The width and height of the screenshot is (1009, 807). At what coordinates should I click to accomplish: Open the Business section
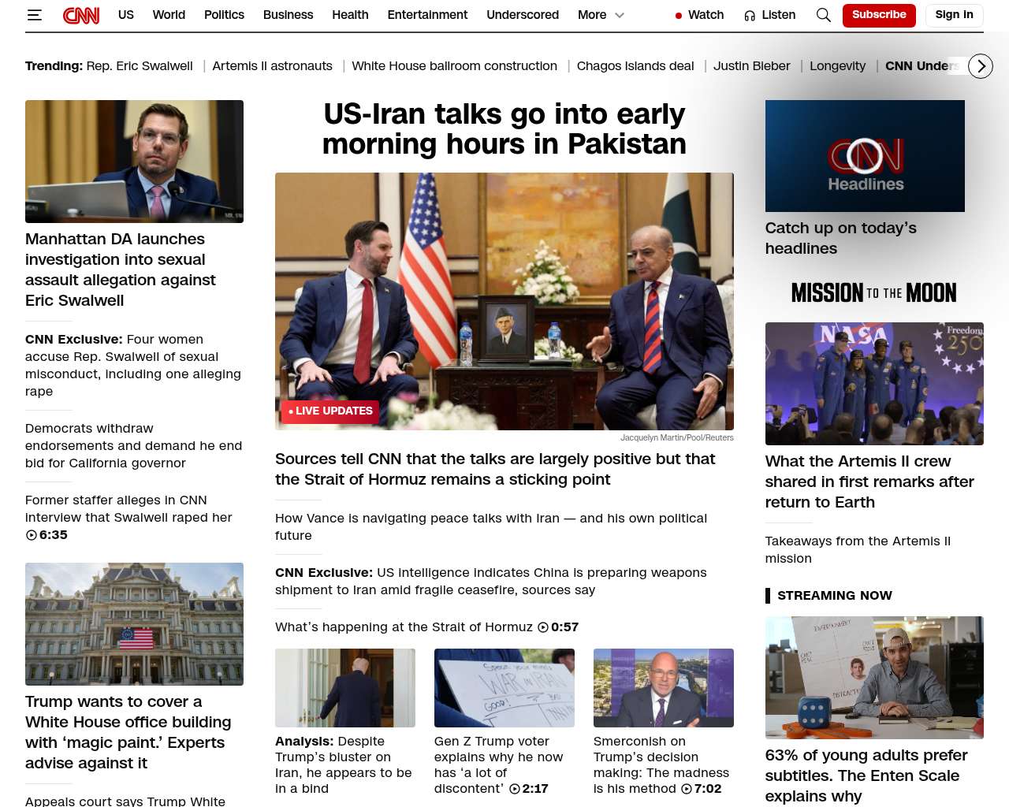(288, 15)
